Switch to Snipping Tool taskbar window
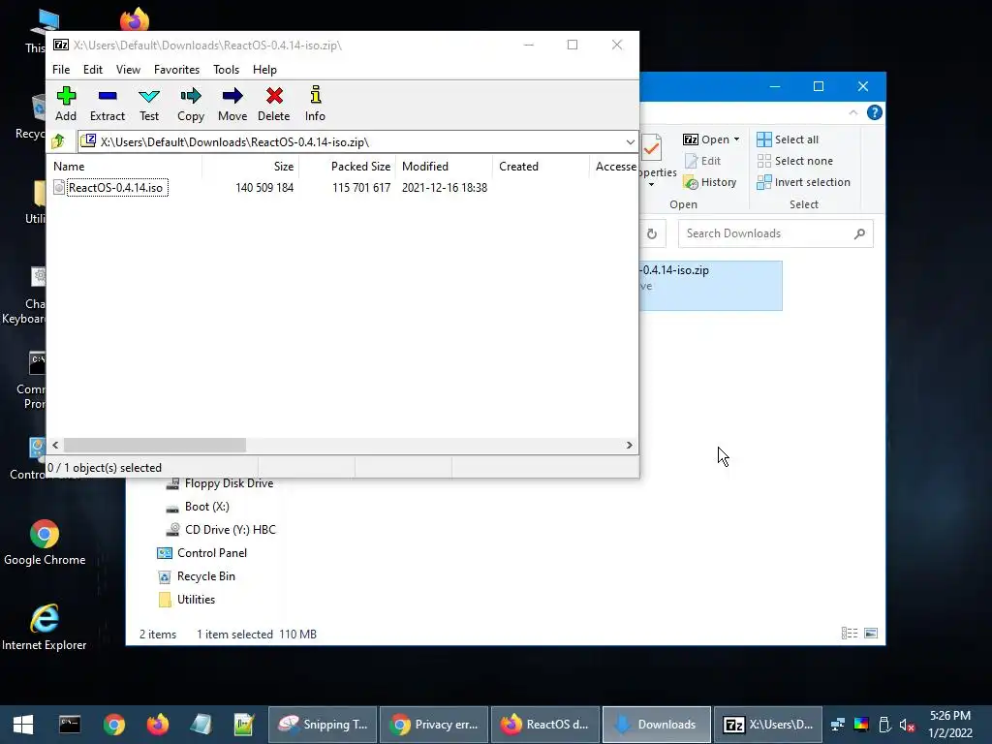The image size is (992, 744). point(323,725)
